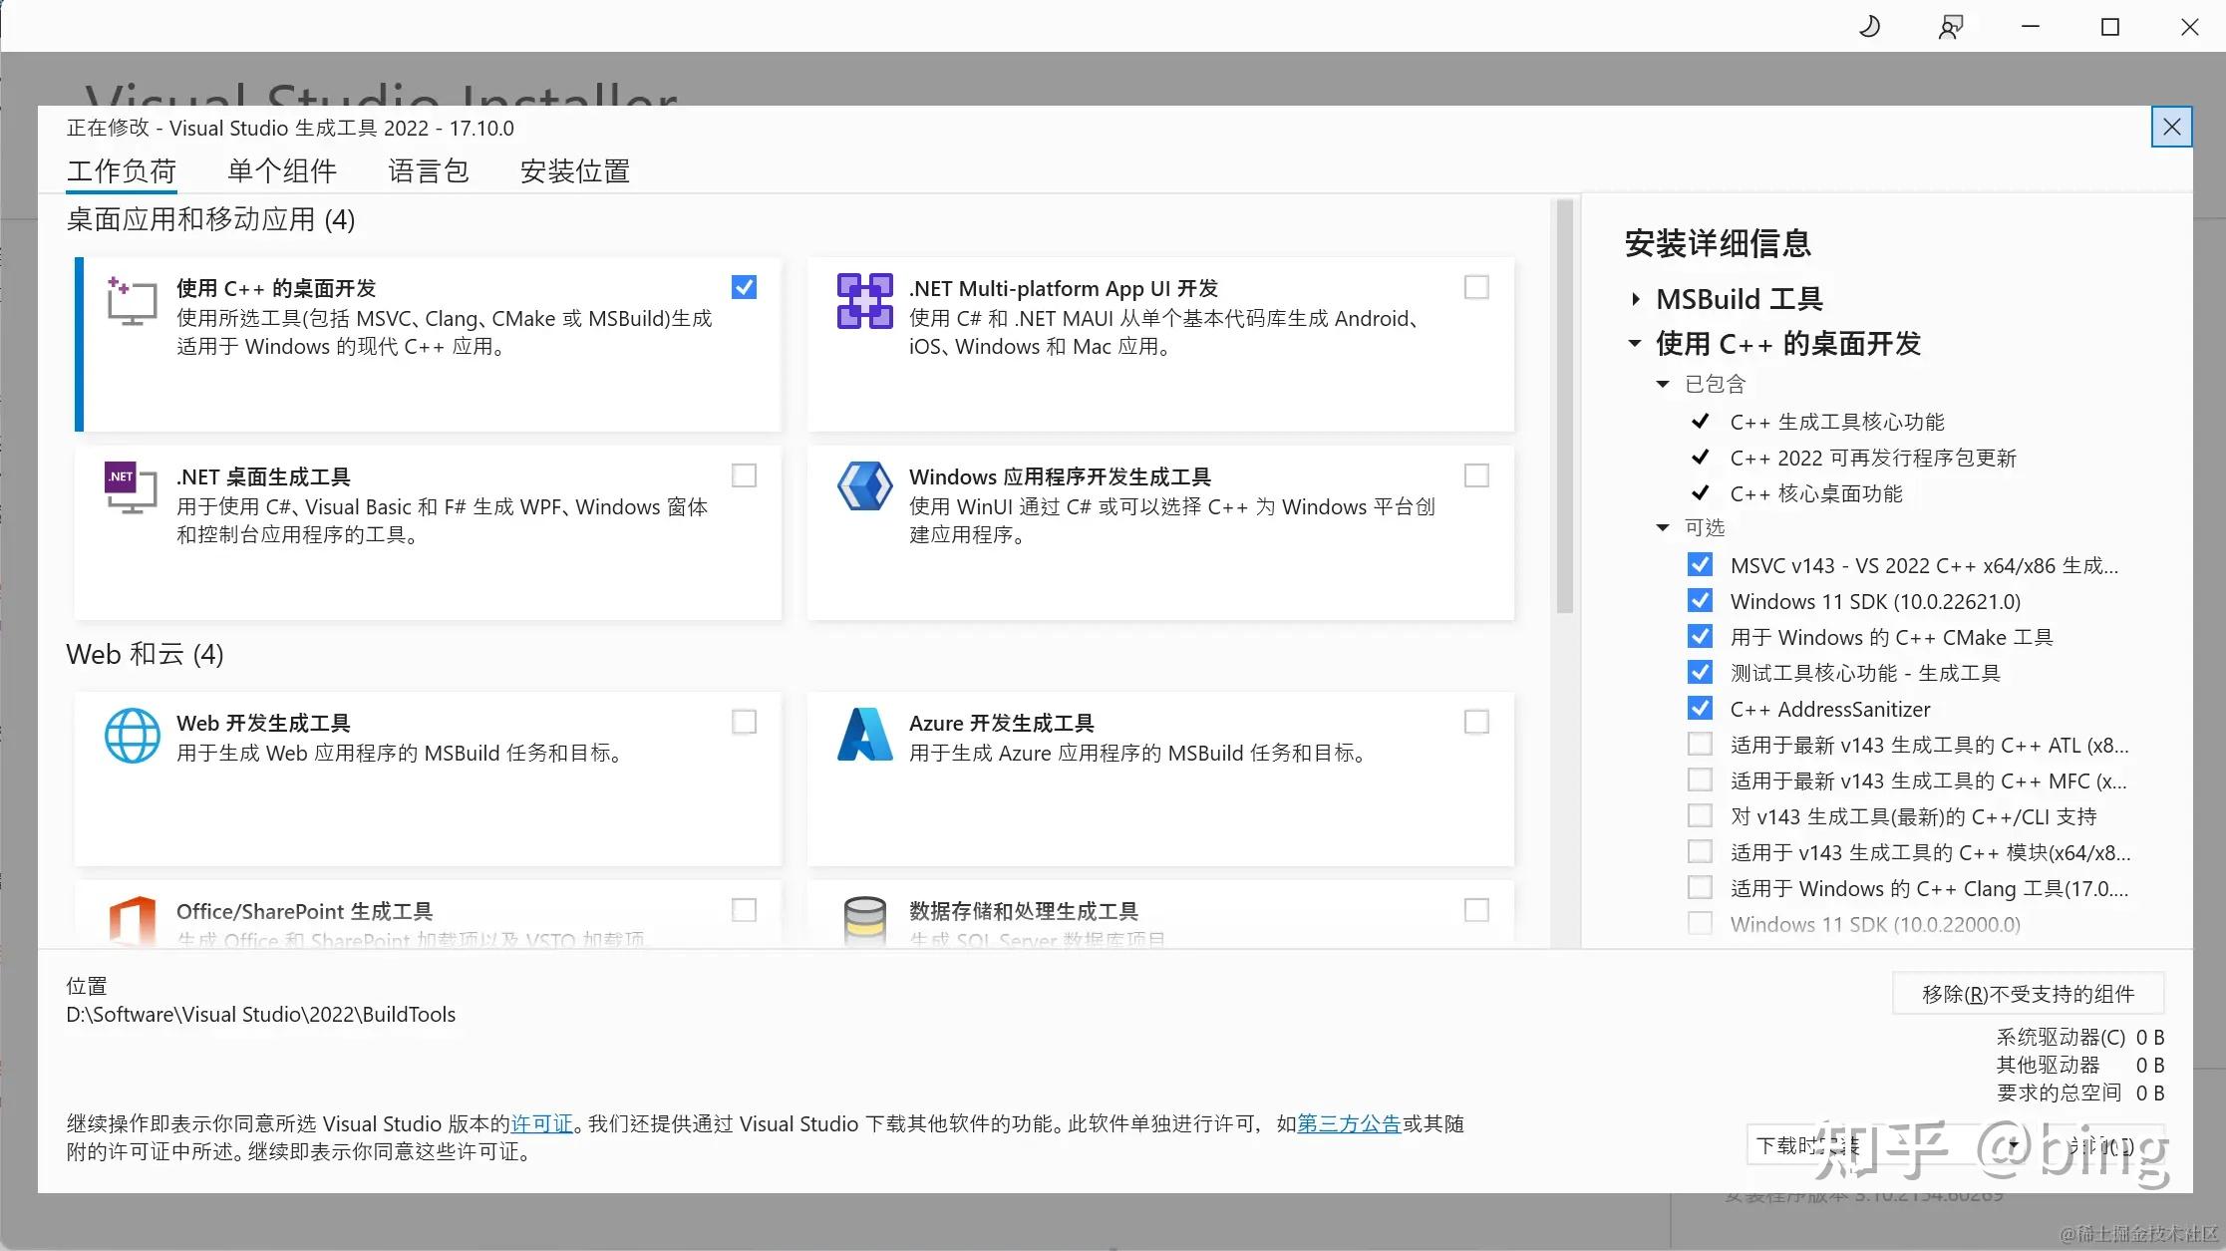Image resolution: width=2226 pixels, height=1251 pixels.
Task: Collapse the 已包含 section
Action: [1662, 384]
